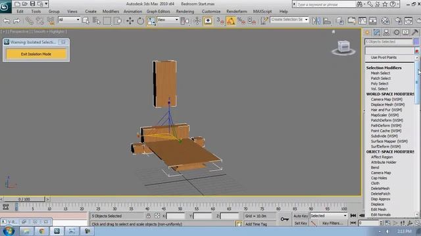Open the Layer Manager
The height and width of the screenshot is (236, 421).
click(339, 20)
